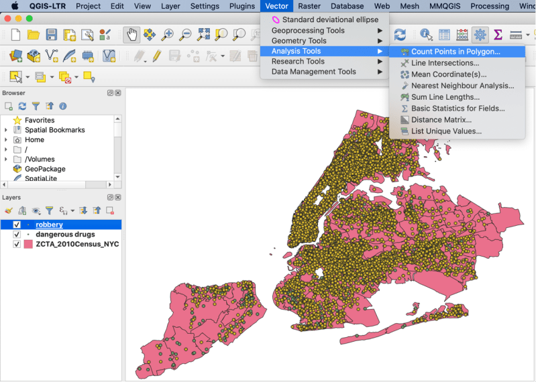The width and height of the screenshot is (536, 382).
Task: Open the Deselect Features dropdown arrow
Action: (x=76, y=77)
